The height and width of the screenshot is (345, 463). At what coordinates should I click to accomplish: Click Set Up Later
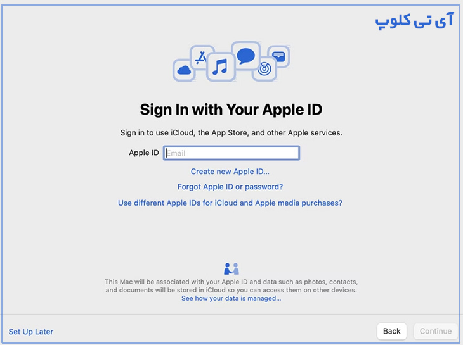[x=31, y=332]
